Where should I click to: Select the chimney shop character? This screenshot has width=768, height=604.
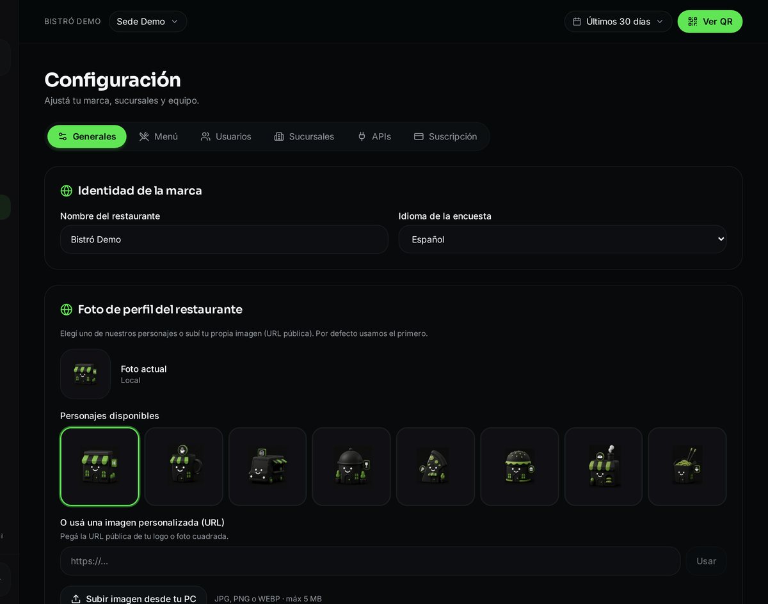click(x=604, y=466)
